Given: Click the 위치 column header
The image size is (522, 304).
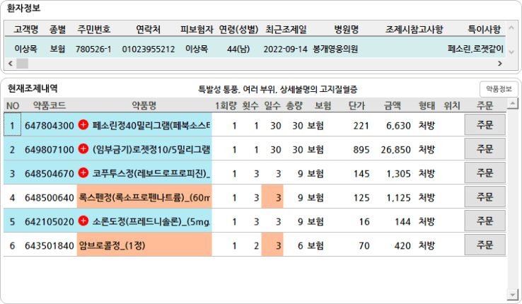Looking at the screenshot, I should click(x=452, y=105).
